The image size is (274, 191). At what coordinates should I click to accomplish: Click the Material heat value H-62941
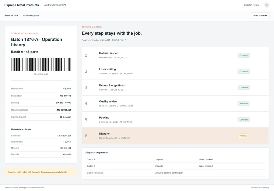(x=67, y=89)
